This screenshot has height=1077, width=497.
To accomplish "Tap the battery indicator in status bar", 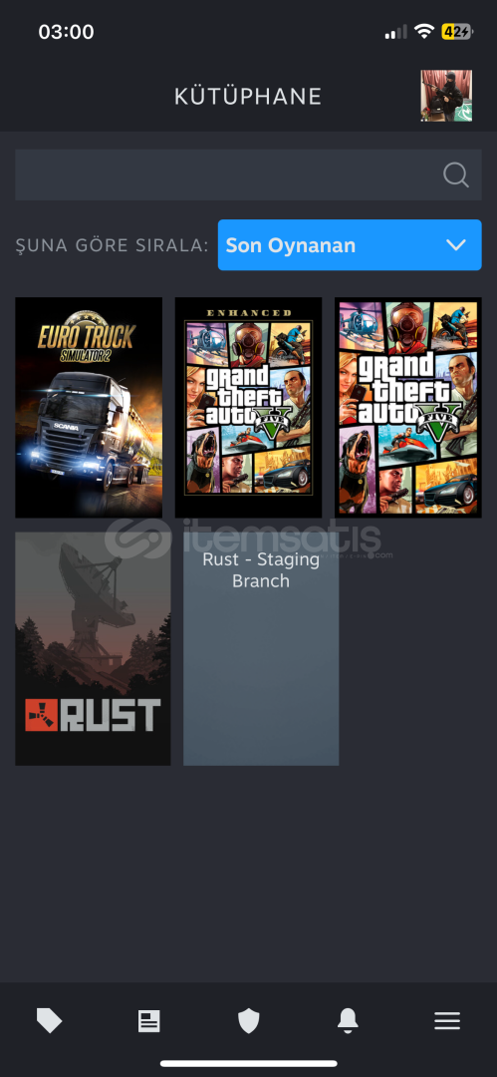I will pos(456,32).
